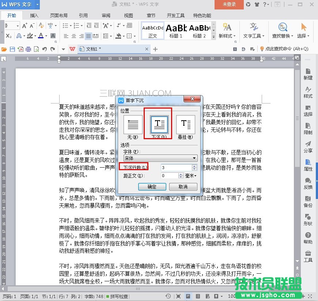This screenshot has width=318, height=301.
Task: Click the save floppy disk icon
Action: click(12, 49)
